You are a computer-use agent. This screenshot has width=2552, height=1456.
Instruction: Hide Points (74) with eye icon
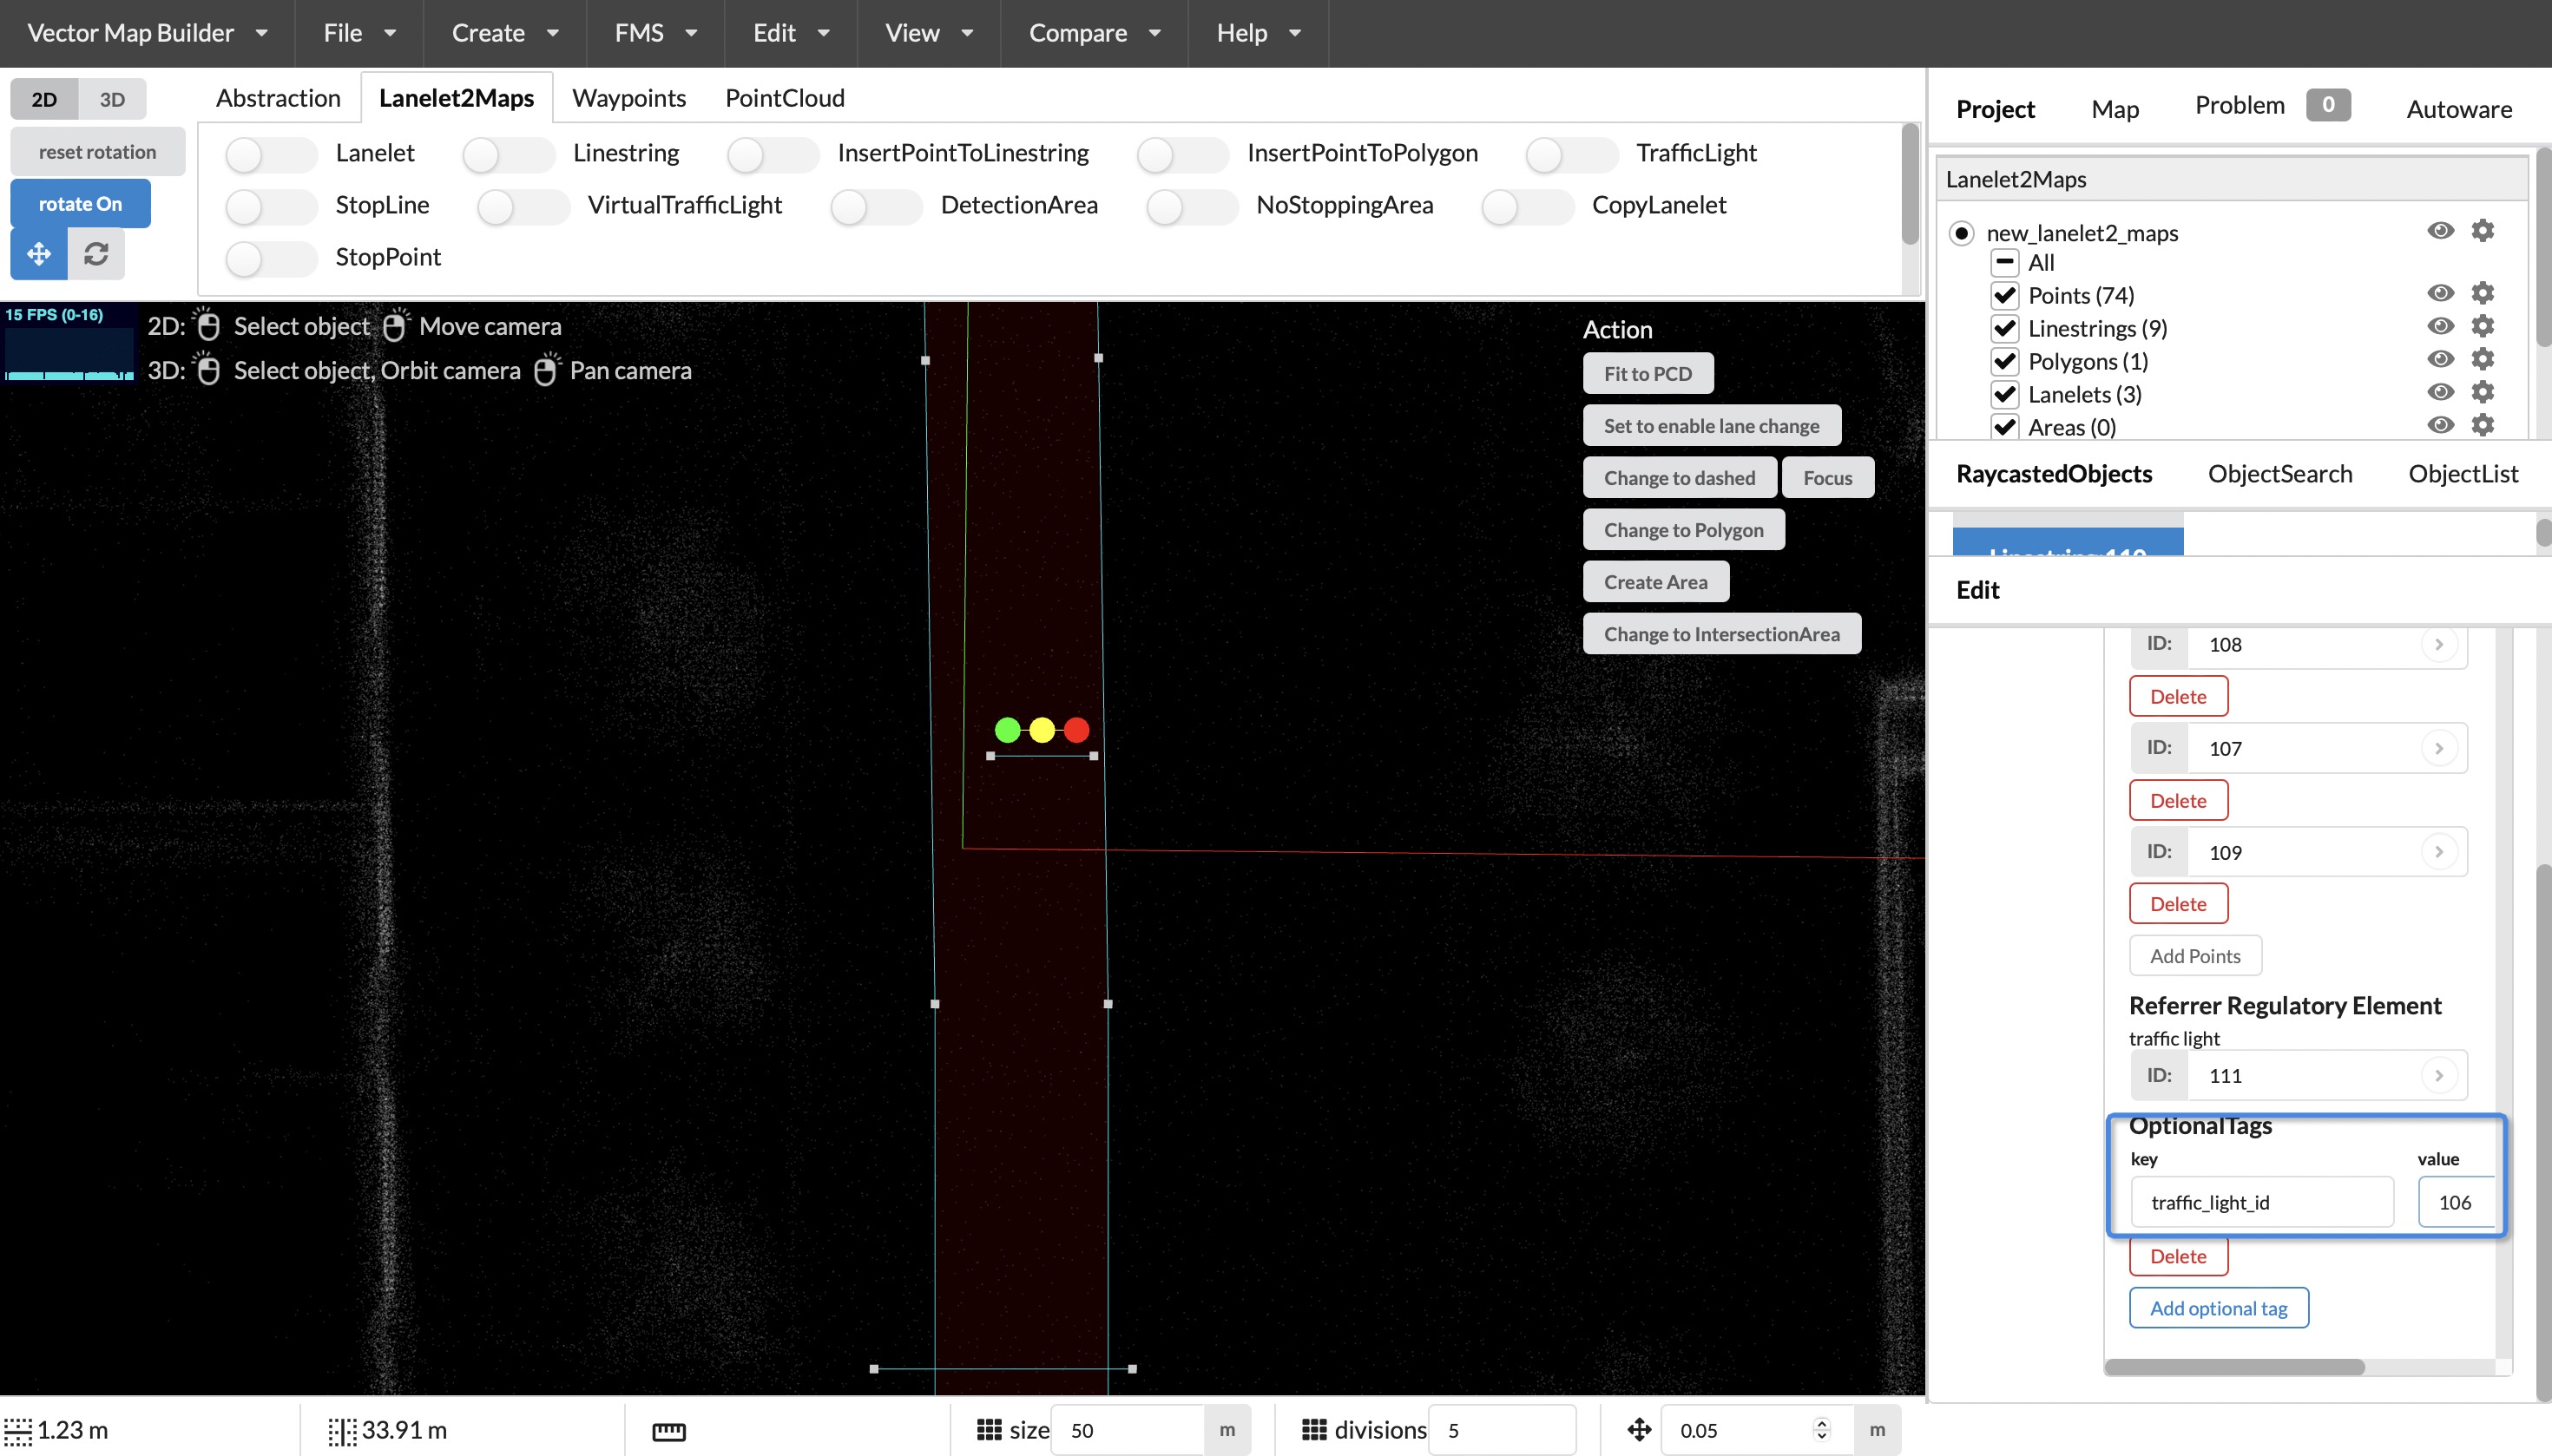click(2440, 293)
